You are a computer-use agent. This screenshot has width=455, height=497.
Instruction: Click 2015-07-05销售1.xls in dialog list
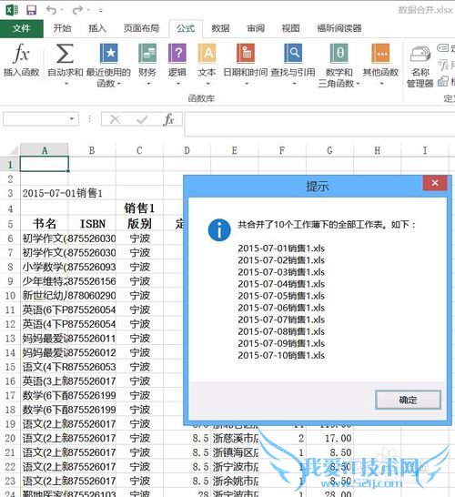(281, 296)
